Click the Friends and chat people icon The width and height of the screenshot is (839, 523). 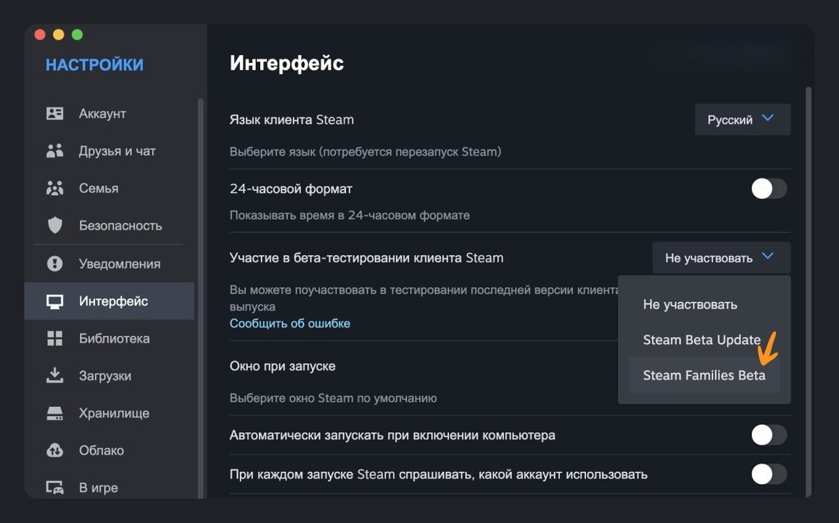pos(55,151)
